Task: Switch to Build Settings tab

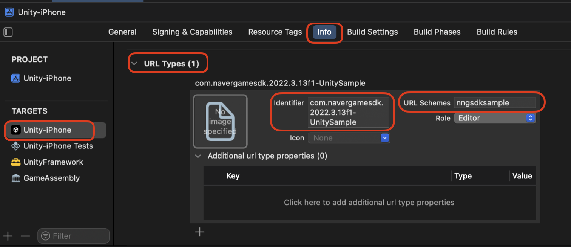Action: pos(372,32)
